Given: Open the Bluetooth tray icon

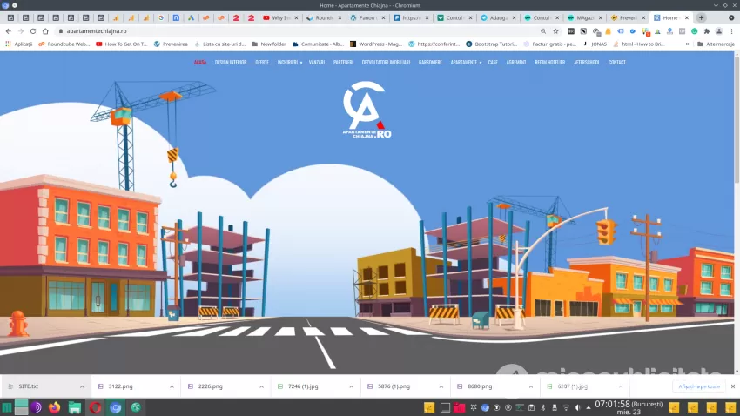Looking at the screenshot, I should point(542,407).
